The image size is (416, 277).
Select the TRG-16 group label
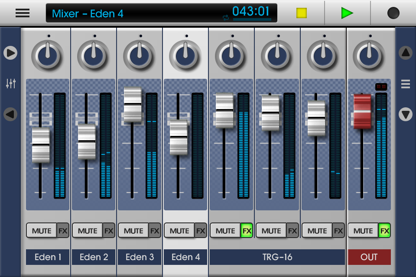coord(277,257)
